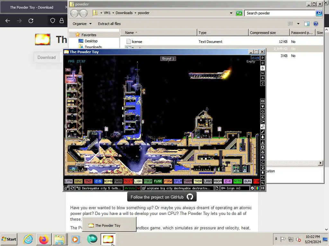This screenshot has height=246, width=329.
Task: Click the Type column header
Action: pos(223,33)
